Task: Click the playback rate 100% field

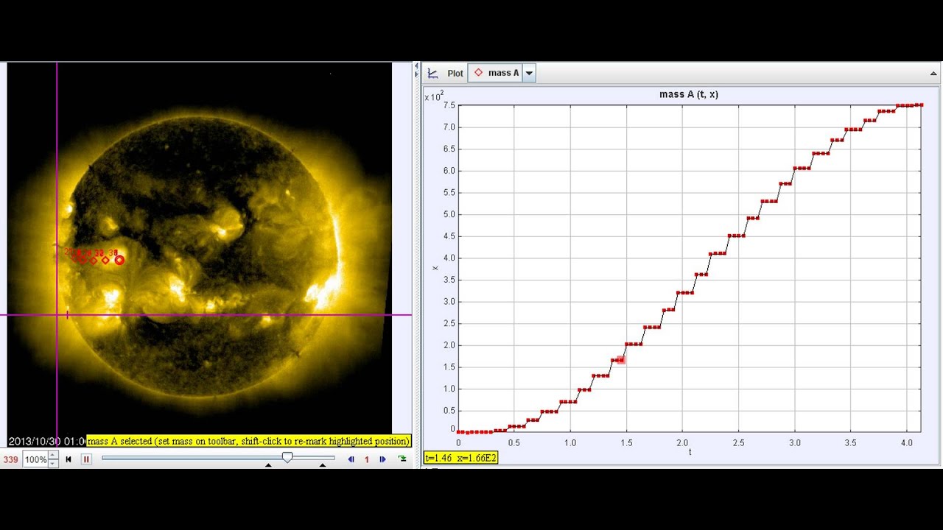Action: tap(35, 459)
